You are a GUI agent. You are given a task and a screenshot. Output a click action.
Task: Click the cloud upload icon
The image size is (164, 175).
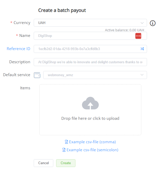click(90, 104)
